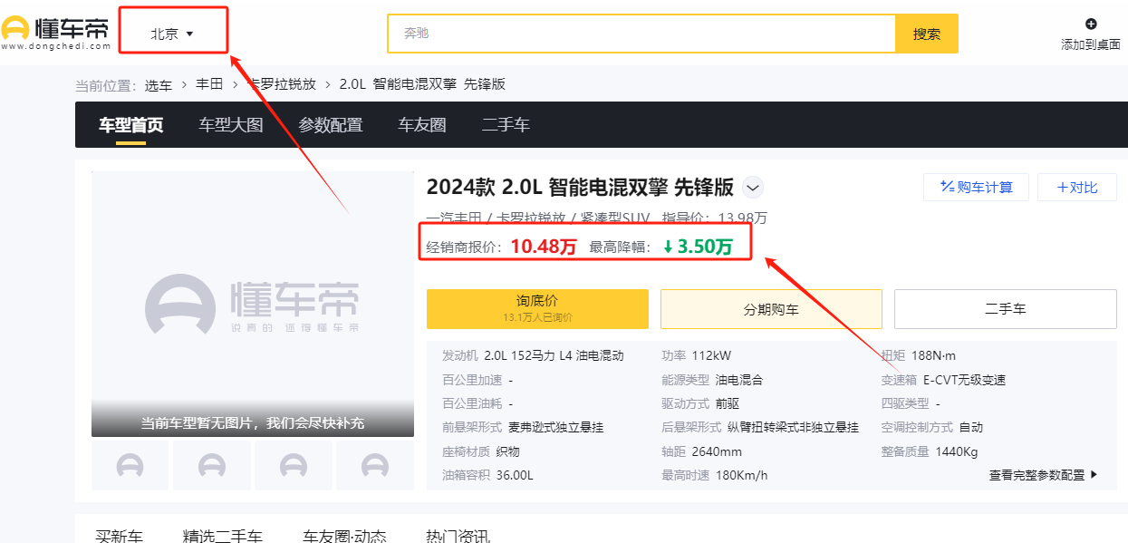Click the dealer price 10.48万
This screenshot has width=1128, height=543.
pyautogui.click(x=544, y=247)
